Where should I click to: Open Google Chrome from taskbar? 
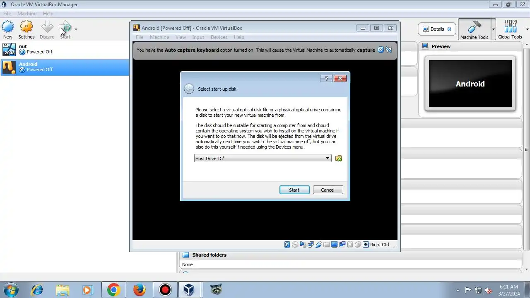click(x=114, y=290)
